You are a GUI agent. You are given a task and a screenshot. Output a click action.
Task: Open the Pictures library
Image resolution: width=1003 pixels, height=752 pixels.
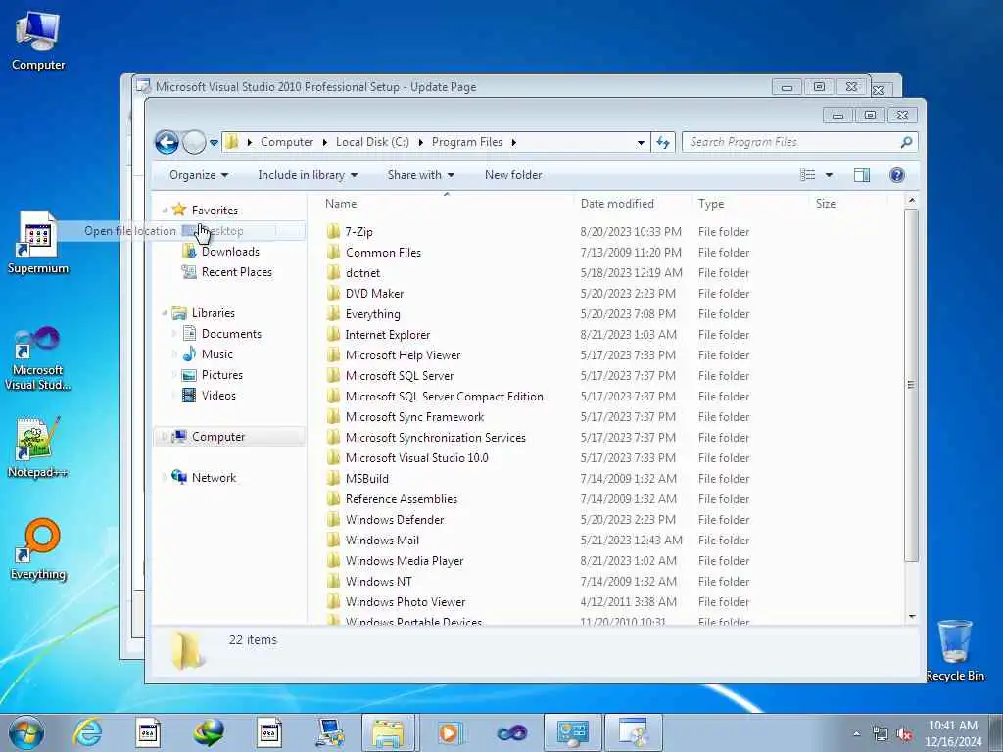[x=222, y=375]
